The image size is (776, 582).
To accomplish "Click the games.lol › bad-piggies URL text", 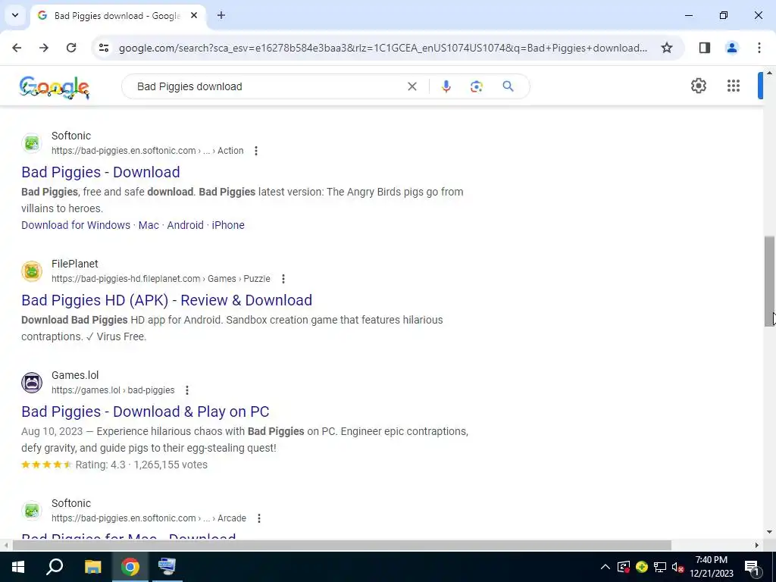I will click(113, 390).
